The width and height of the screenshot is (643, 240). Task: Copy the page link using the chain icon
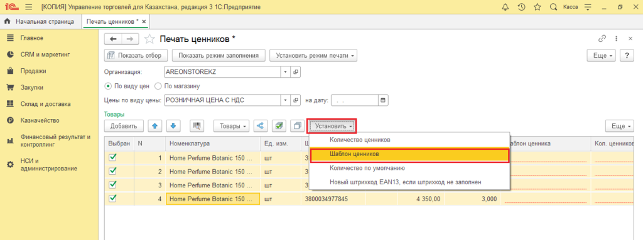pyautogui.click(x=602, y=38)
